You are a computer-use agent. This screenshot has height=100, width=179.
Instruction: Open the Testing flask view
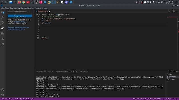click(3, 39)
